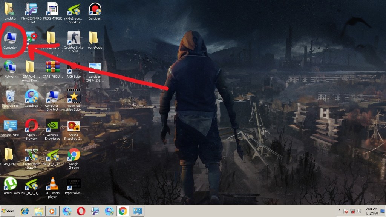Expand hidden system tray icons
This screenshot has width=386, height=217.
coord(339,211)
